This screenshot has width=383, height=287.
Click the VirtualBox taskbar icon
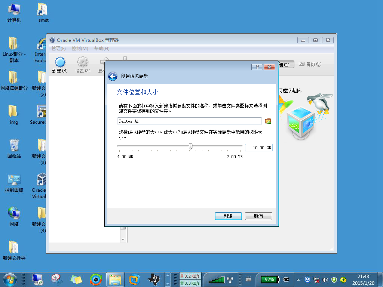(x=134, y=280)
